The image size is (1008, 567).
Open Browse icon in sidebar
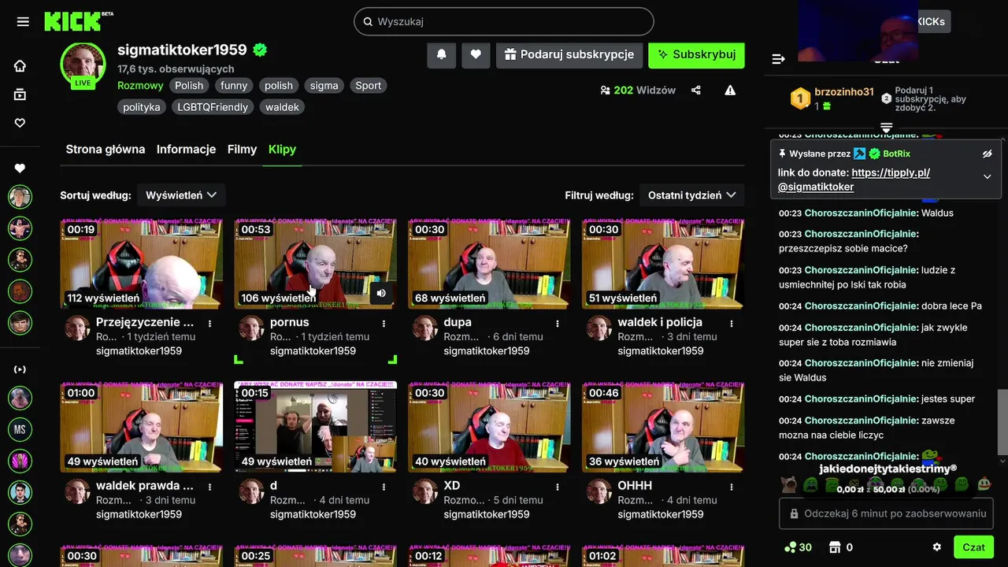[20, 94]
